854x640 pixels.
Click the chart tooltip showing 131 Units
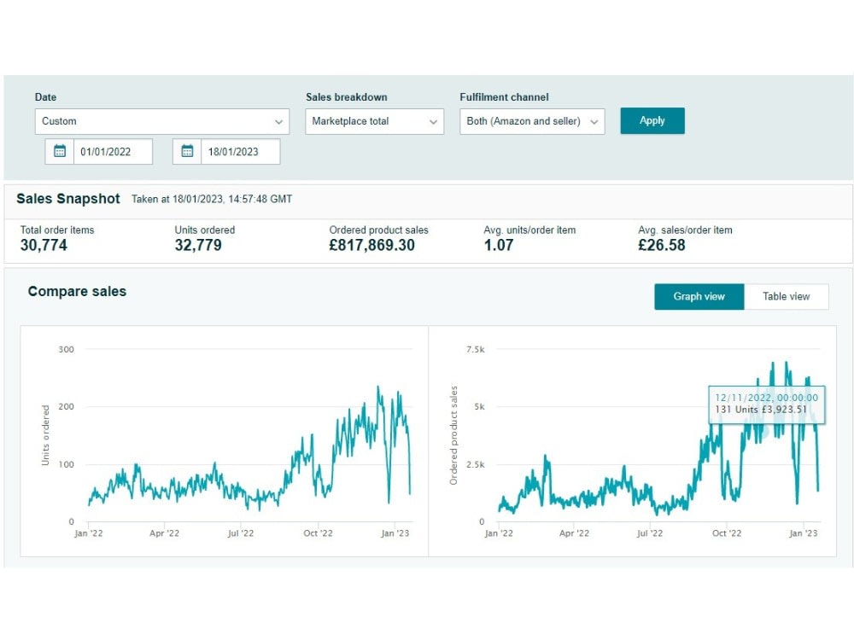tap(766, 404)
